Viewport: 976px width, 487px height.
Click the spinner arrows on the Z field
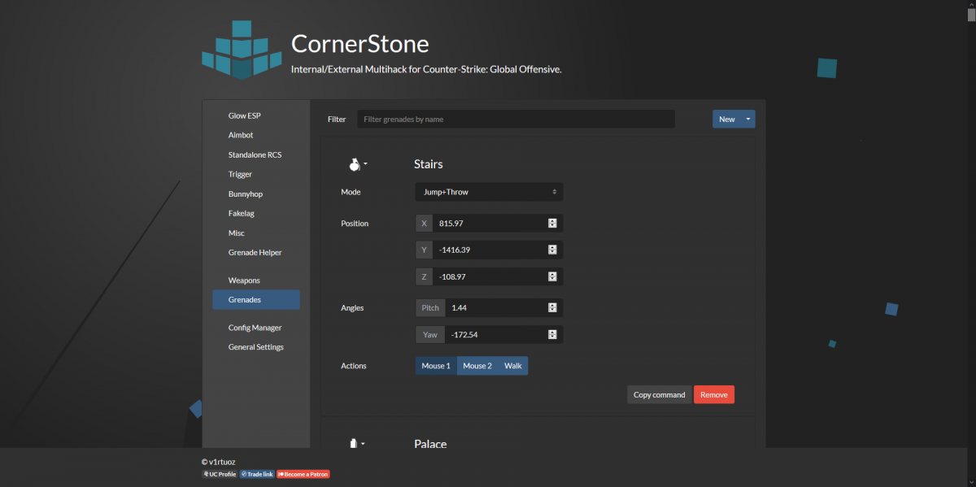click(x=552, y=276)
